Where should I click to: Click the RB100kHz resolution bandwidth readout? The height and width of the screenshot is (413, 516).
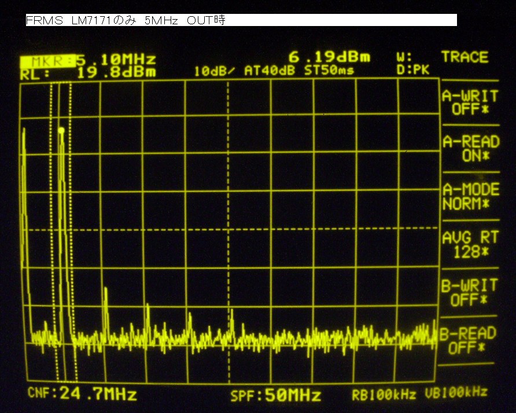click(384, 394)
